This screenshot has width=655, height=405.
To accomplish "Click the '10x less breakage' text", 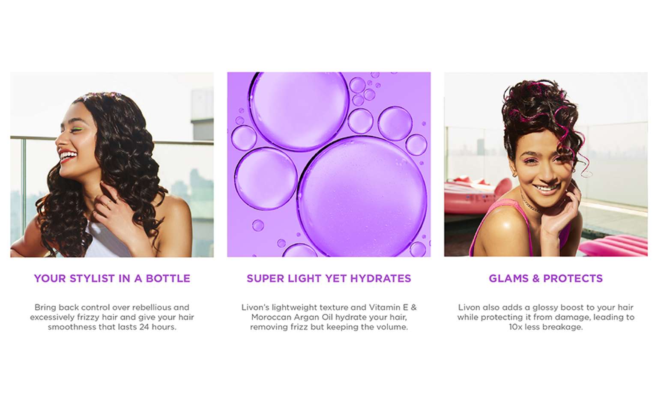I will (546, 327).
